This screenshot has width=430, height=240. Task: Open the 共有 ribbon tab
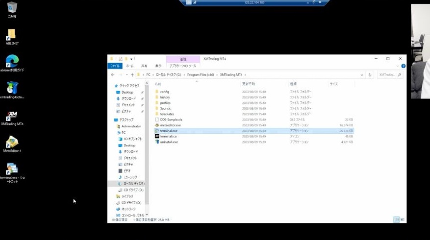144,66
